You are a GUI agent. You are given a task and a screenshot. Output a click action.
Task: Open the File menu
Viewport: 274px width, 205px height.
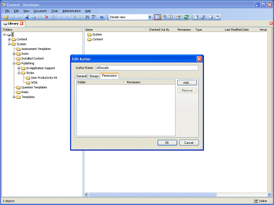point(7,11)
